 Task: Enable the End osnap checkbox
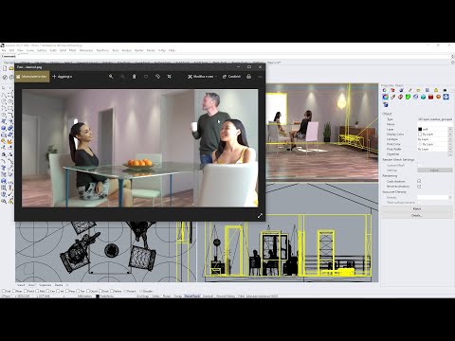point(4,291)
